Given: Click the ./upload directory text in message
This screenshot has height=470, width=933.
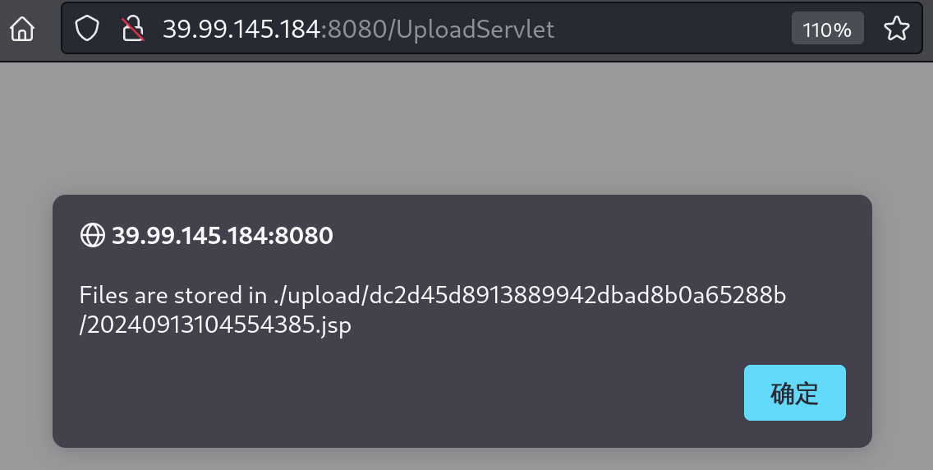Looking at the screenshot, I should pyautogui.click(x=319, y=295).
